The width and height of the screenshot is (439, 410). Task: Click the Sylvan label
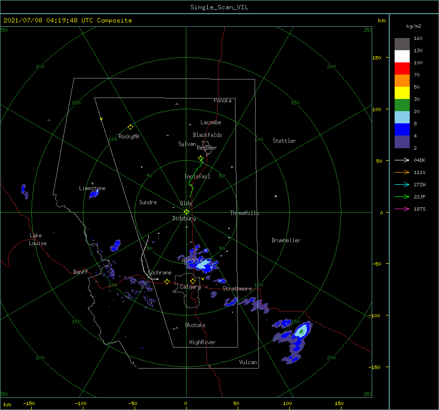(187, 144)
